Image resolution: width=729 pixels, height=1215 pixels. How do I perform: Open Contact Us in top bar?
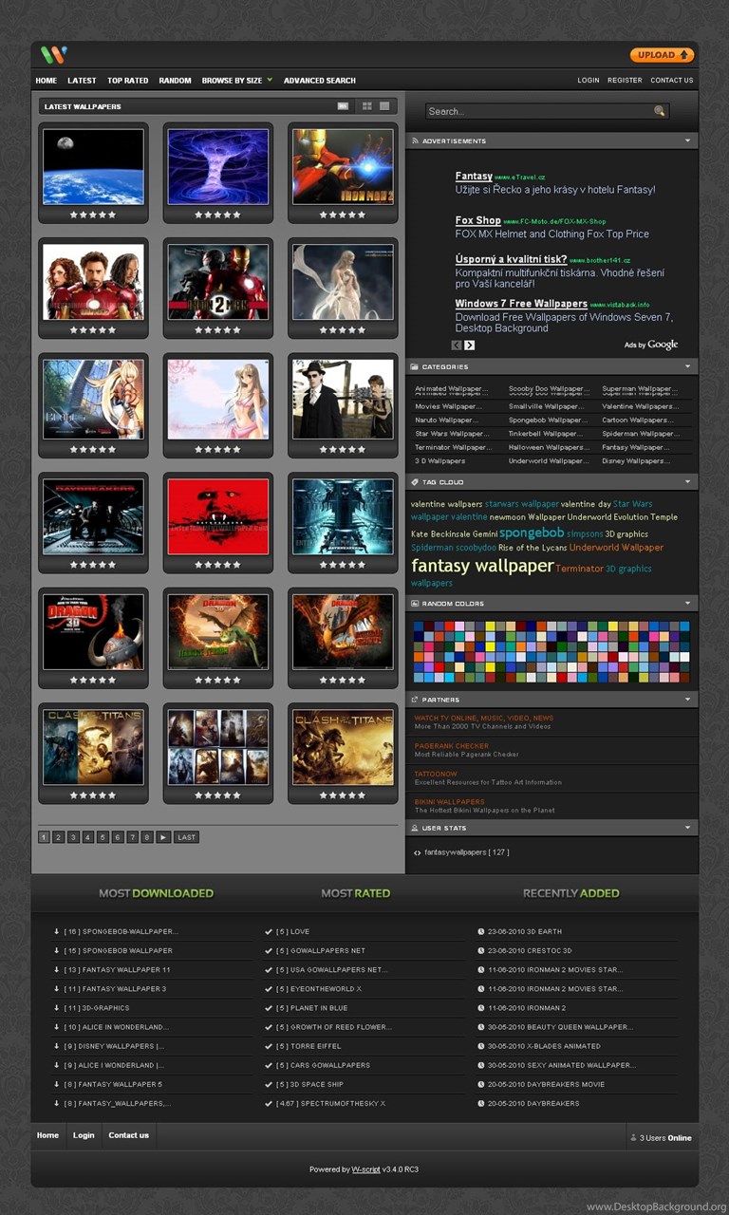[x=672, y=81]
